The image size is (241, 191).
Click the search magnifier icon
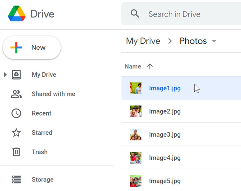pyautogui.click(x=135, y=14)
